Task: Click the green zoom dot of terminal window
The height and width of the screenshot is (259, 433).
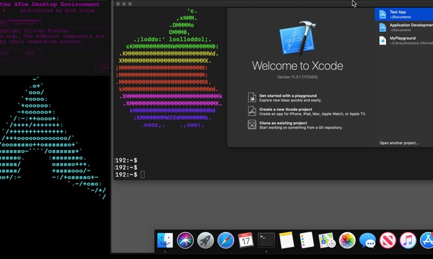Action: [x=130, y=4]
